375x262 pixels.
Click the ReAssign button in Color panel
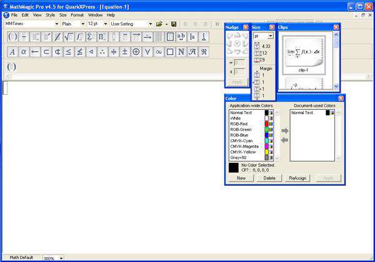point(297,178)
